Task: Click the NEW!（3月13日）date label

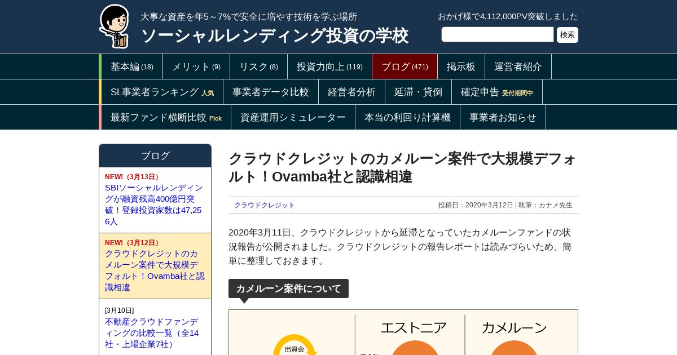Action: (x=133, y=177)
